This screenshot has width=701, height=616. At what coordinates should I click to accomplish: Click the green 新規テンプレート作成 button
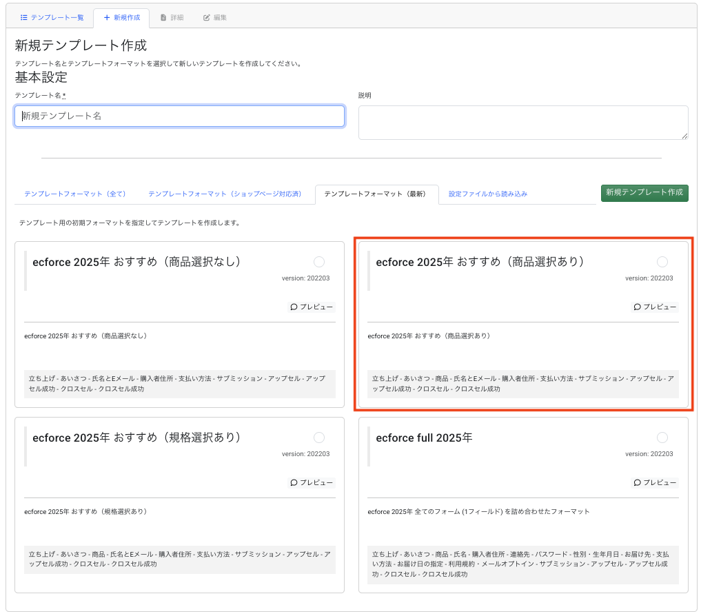click(x=644, y=193)
